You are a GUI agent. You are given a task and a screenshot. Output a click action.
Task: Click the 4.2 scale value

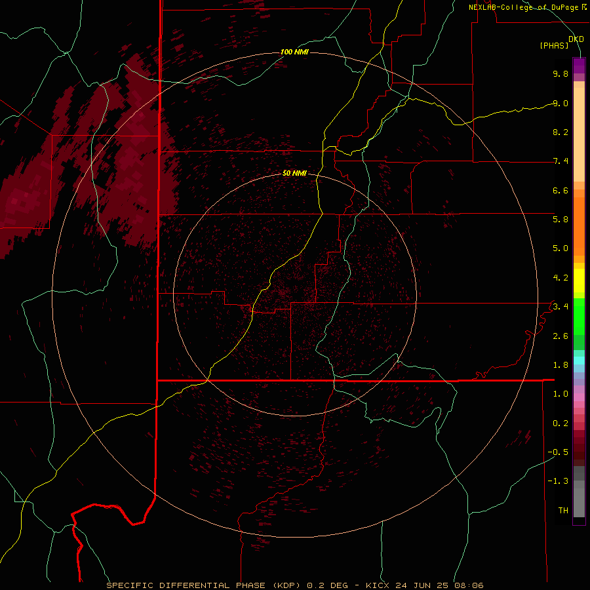560,278
